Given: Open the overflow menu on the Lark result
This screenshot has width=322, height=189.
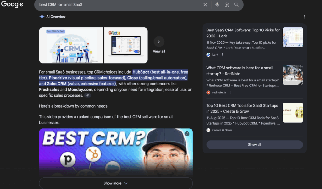Looking at the screenshot, I should coord(222,54).
